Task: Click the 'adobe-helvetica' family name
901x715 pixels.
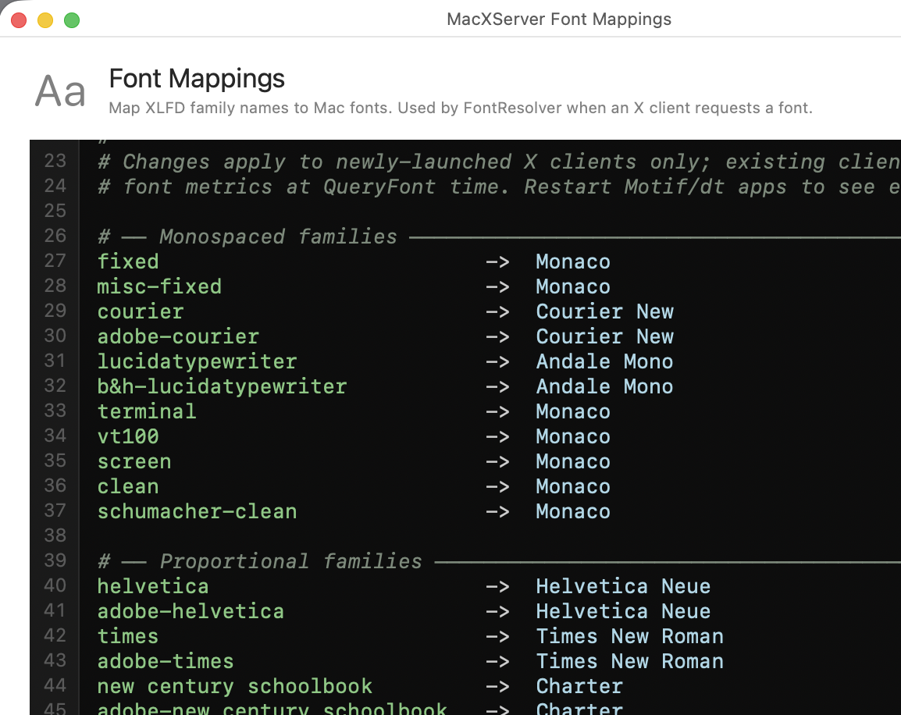Action: coord(191,611)
